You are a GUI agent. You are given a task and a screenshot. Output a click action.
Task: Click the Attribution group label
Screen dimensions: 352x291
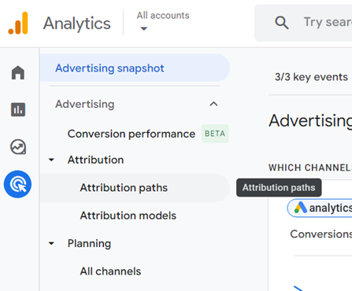click(95, 160)
